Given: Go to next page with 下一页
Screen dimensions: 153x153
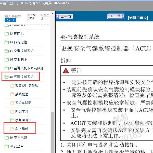Looking at the screenshot, I should (116, 16).
